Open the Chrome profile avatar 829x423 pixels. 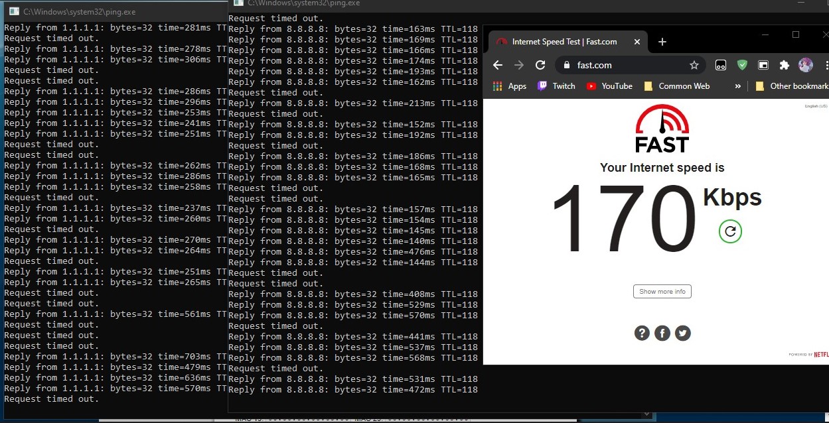coord(806,65)
